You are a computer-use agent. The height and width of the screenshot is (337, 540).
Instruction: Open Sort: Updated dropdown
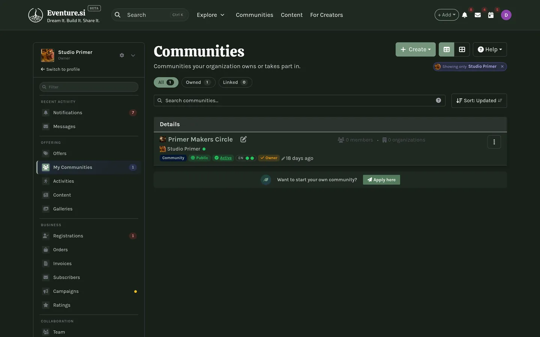pyautogui.click(x=479, y=101)
